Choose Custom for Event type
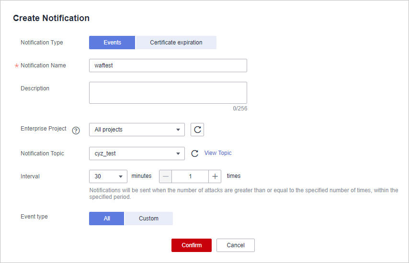 pyautogui.click(x=148, y=219)
